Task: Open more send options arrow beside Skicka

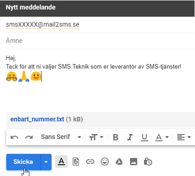Action: pos(46,162)
